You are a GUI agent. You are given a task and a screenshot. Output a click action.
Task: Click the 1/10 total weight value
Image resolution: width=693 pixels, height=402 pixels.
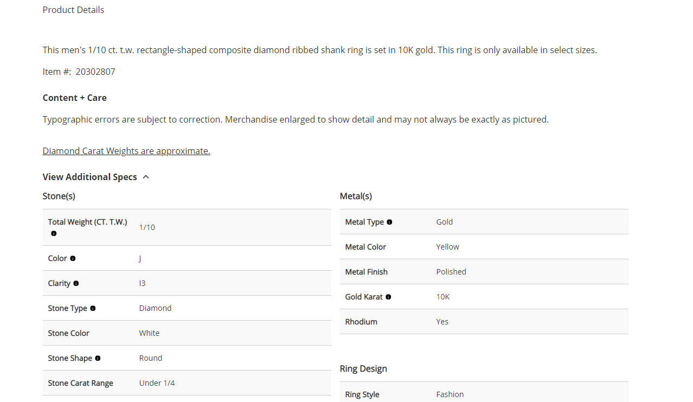point(147,227)
